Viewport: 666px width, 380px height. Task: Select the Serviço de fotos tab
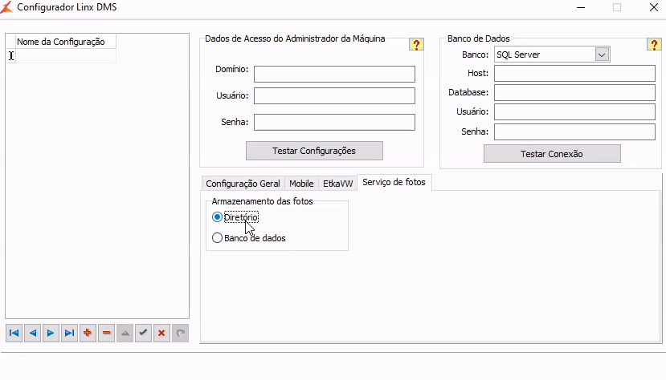tap(394, 182)
